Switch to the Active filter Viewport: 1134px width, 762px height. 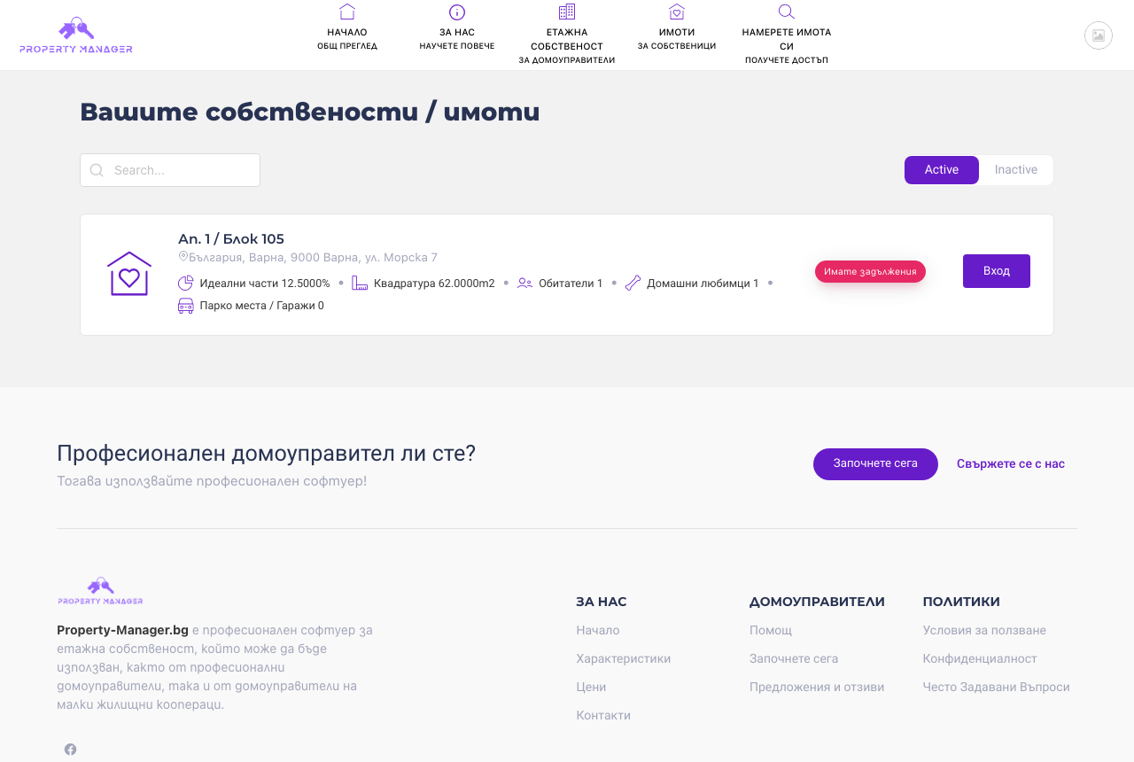(x=942, y=170)
